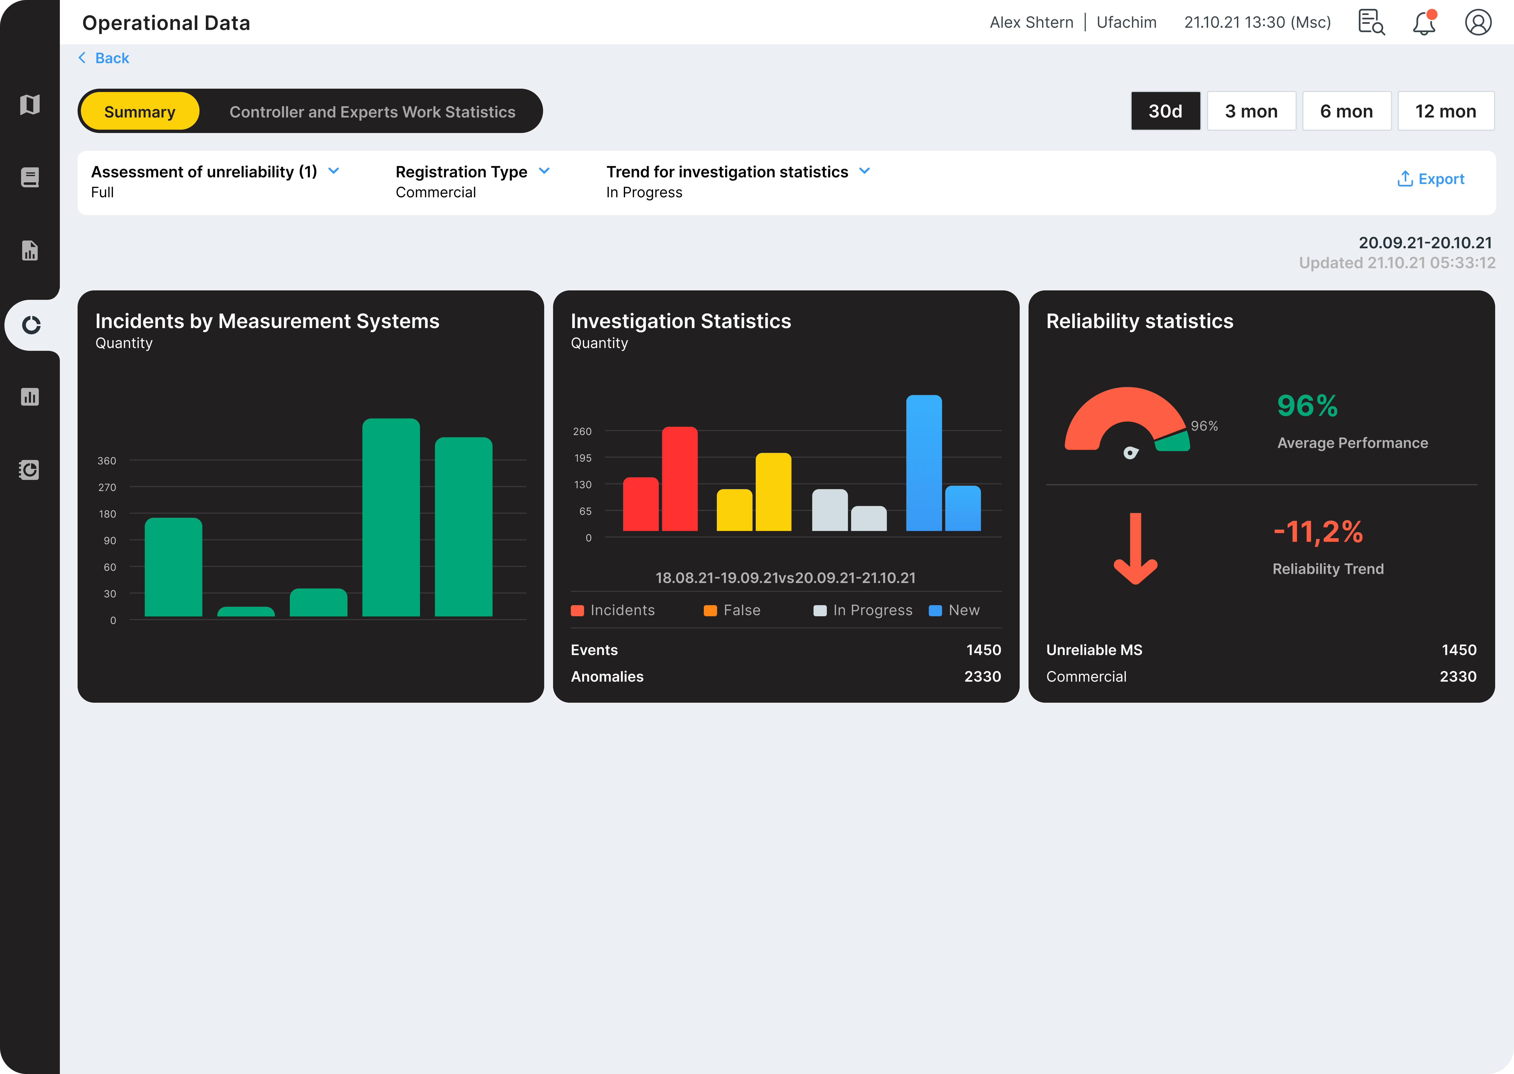
Task: Open the report document sidebar icon
Action: click(x=30, y=251)
